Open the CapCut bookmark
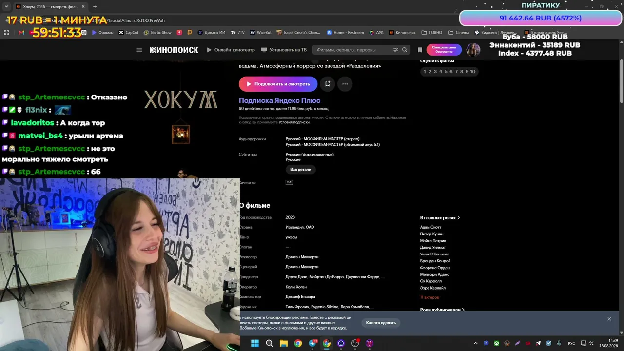624x351 pixels. pyautogui.click(x=129, y=33)
